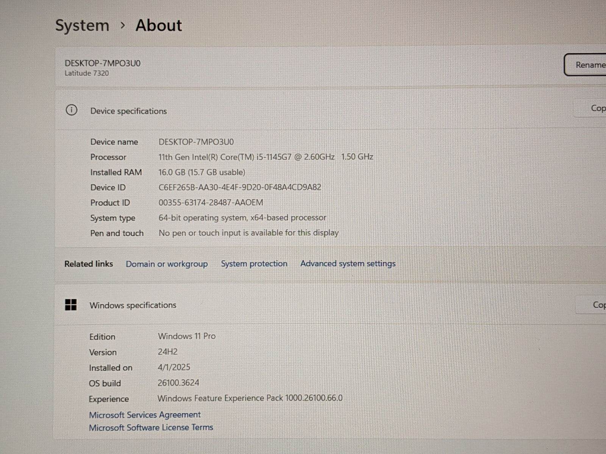The image size is (606, 454).
Task: Click the Device specifications info icon
Action: coord(71,110)
